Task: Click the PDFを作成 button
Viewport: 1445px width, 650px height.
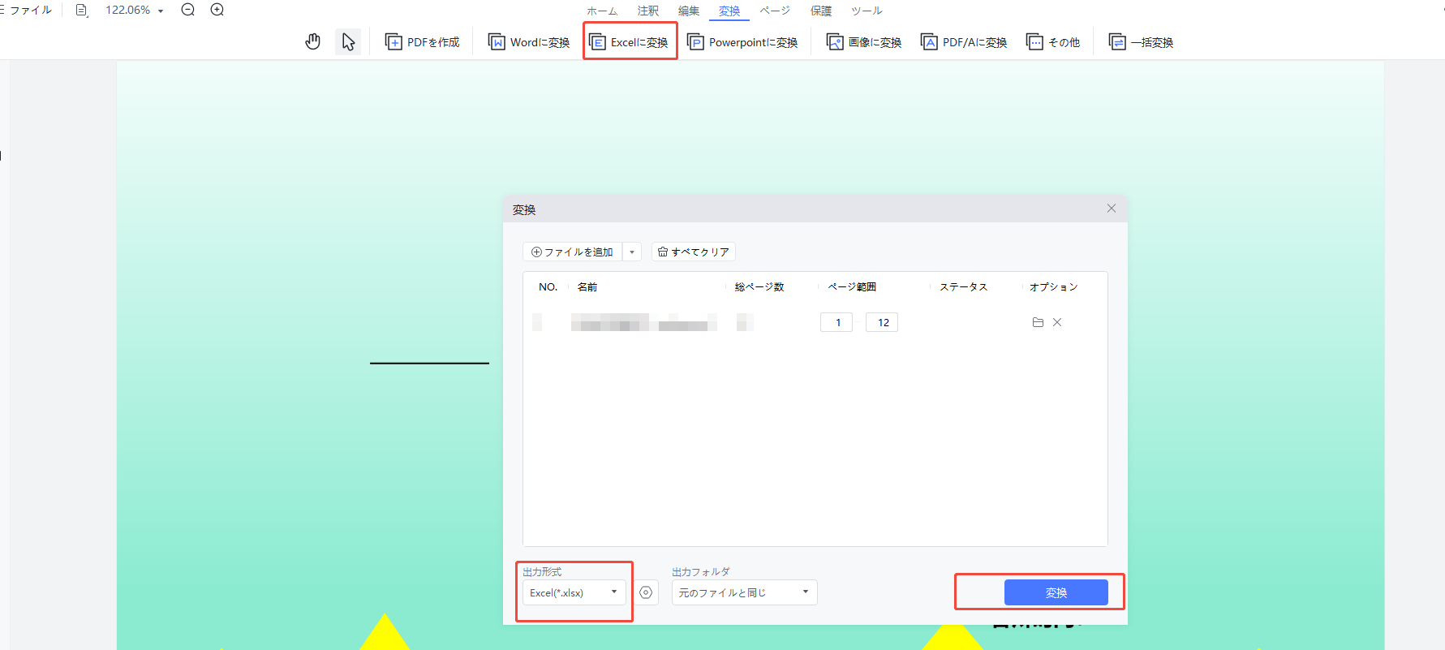Action: (422, 42)
